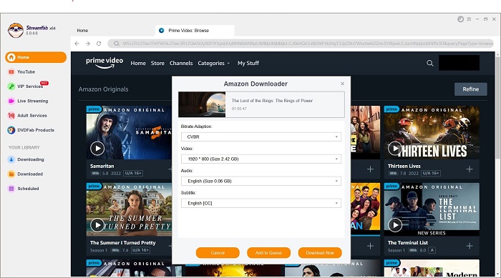Open the Downloaded library list
This screenshot has height=278, width=501.
(30, 174)
